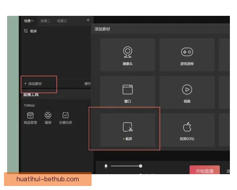Open 主播任务 tool
Image resolution: width=237 pixels, height=190 pixels.
66,118
